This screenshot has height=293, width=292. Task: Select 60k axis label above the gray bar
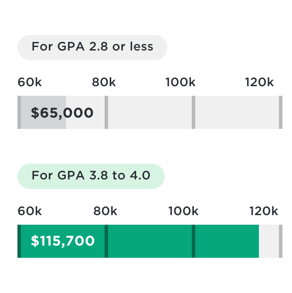coord(30,82)
